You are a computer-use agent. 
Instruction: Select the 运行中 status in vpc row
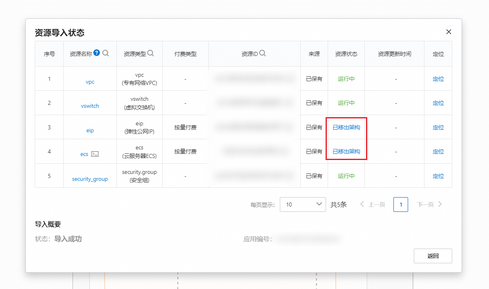346,79
